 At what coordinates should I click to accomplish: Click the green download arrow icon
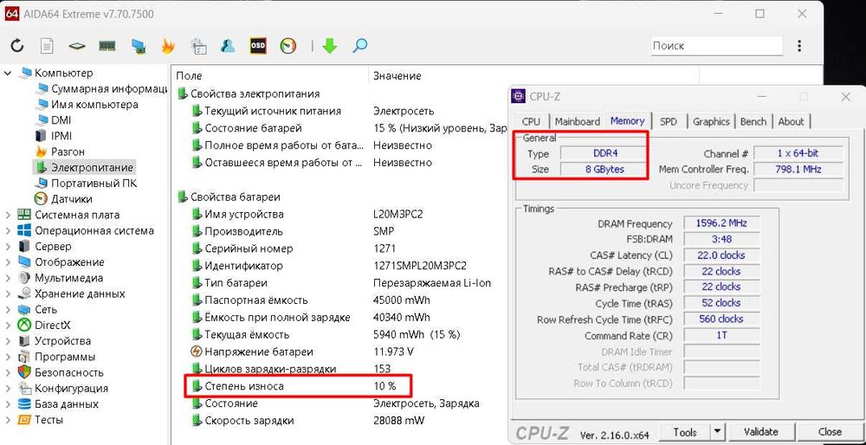click(330, 46)
